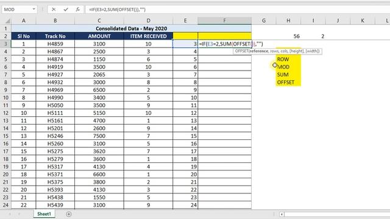Click the Select All corner triangle

tap(7, 21)
